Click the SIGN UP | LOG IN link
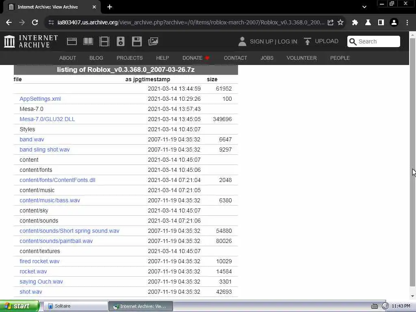 pyautogui.click(x=273, y=41)
